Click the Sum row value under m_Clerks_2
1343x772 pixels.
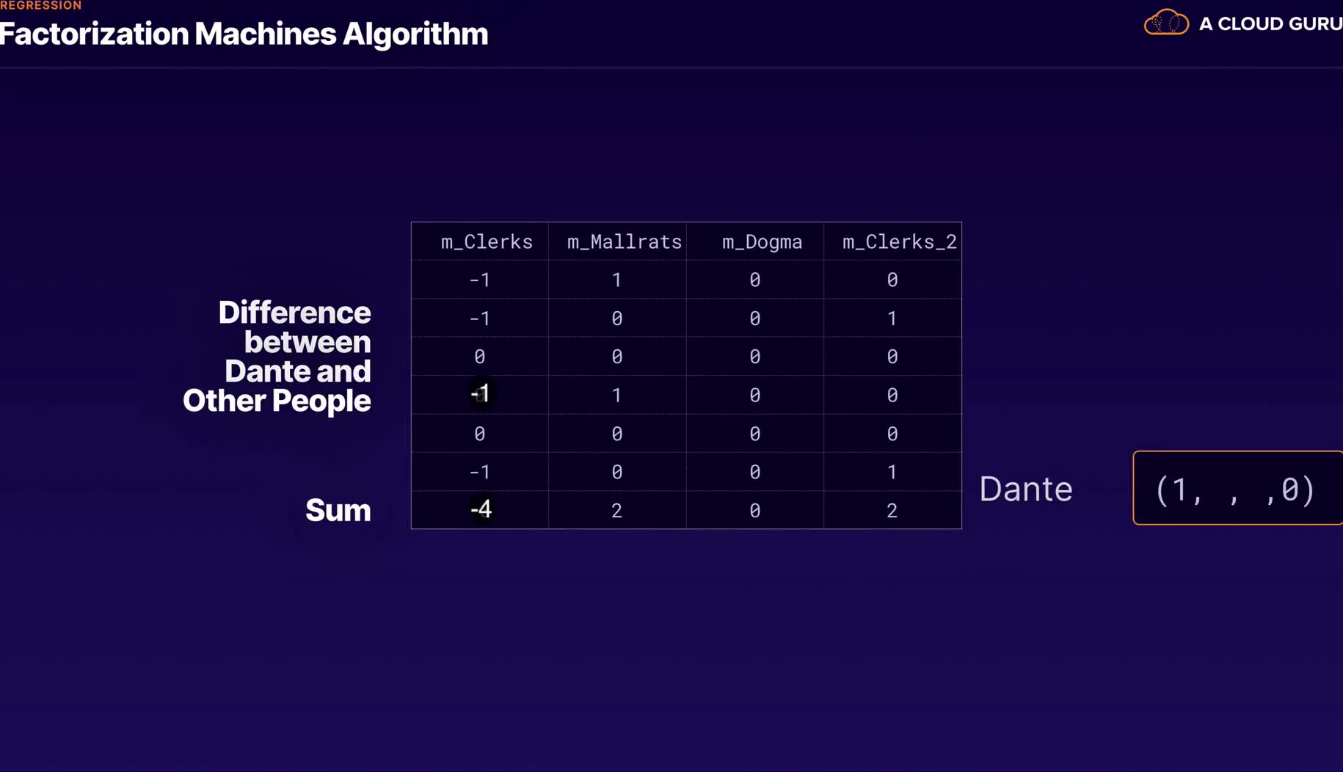pyautogui.click(x=892, y=510)
